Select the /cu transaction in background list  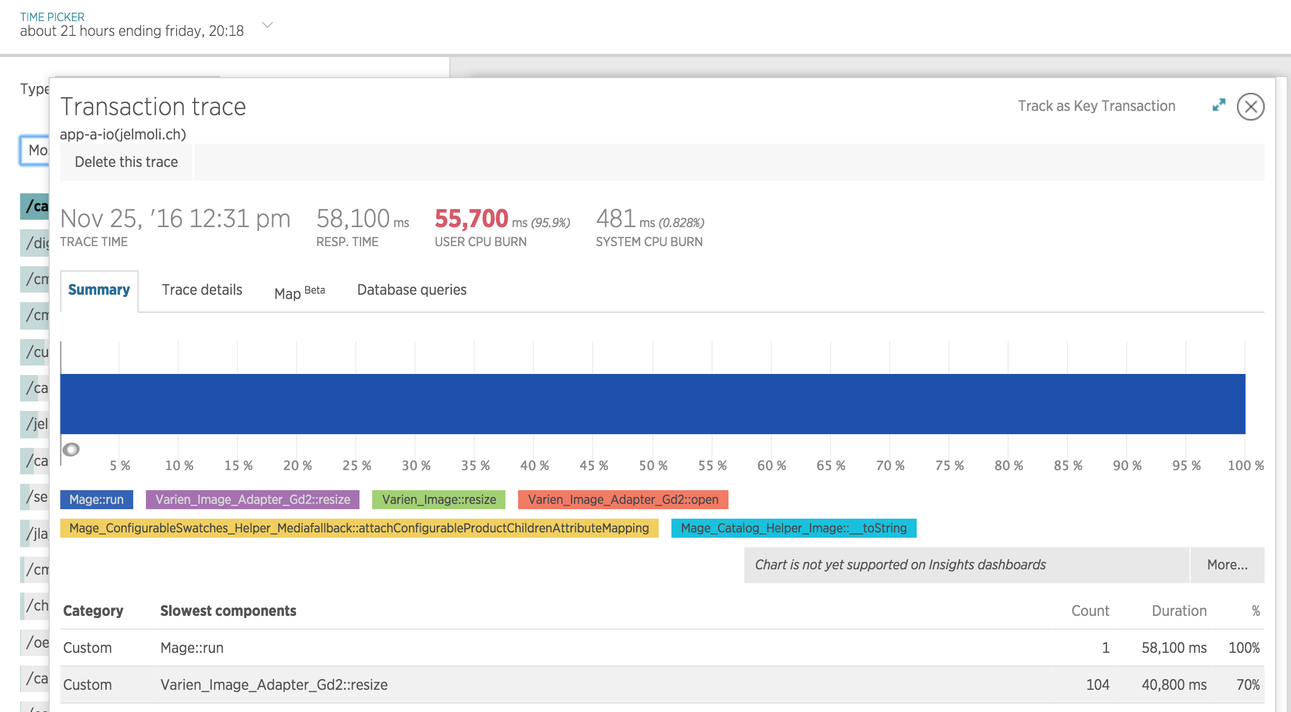tap(35, 352)
